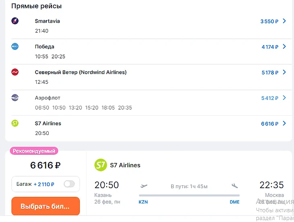Click the large S7 Airlines logo in ticket card
The width and height of the screenshot is (294, 222).
(x=100, y=165)
